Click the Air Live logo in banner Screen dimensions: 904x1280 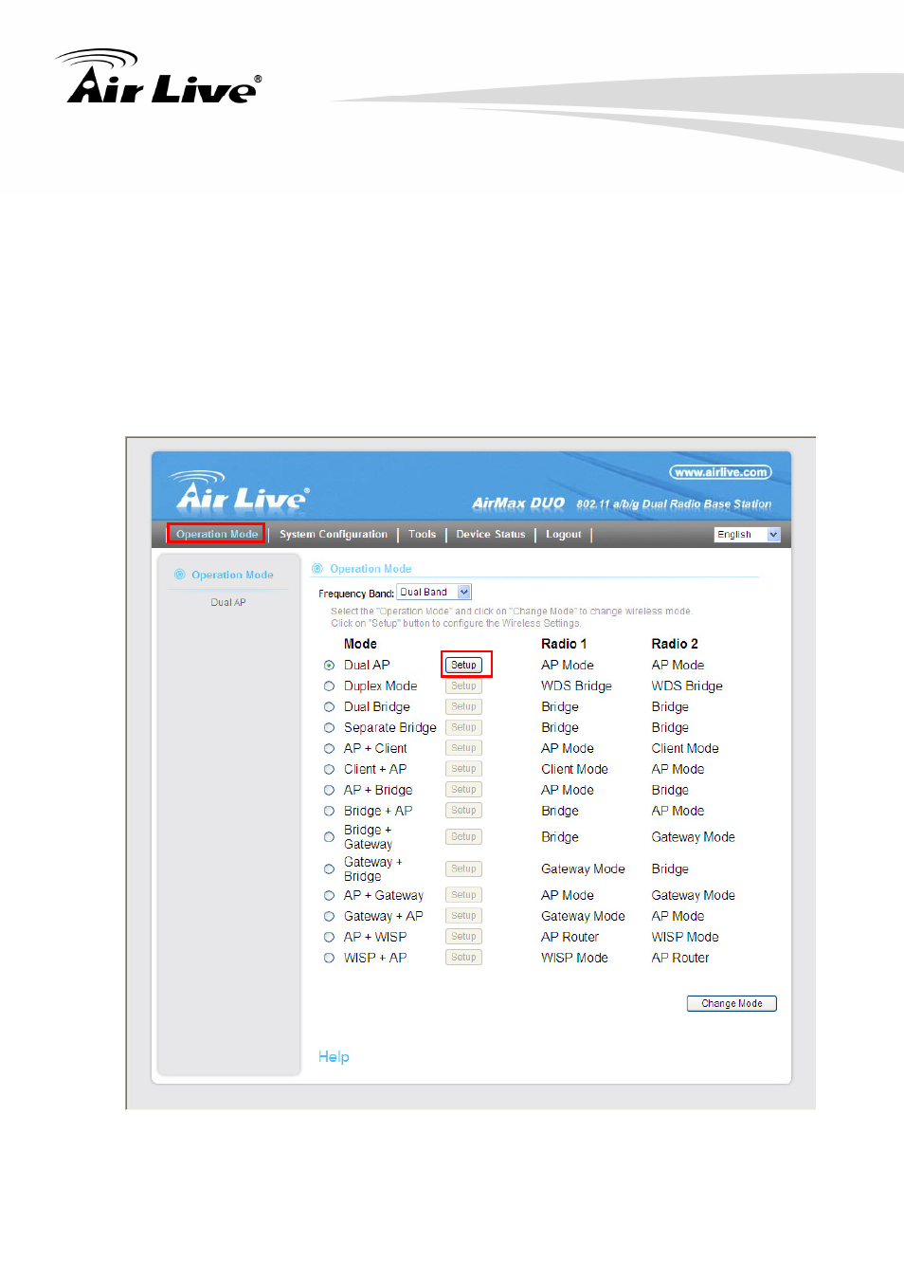(x=241, y=492)
